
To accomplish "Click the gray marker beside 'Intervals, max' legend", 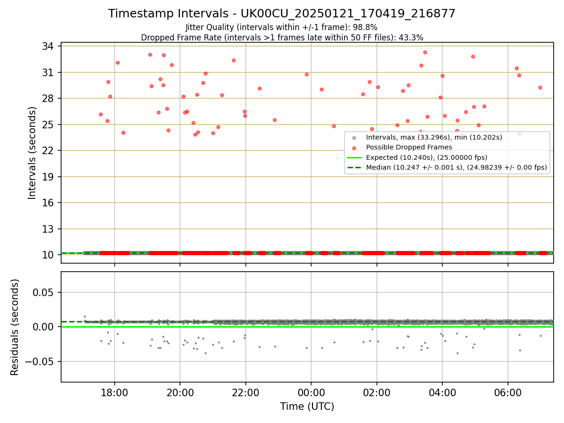I will [354, 138].
